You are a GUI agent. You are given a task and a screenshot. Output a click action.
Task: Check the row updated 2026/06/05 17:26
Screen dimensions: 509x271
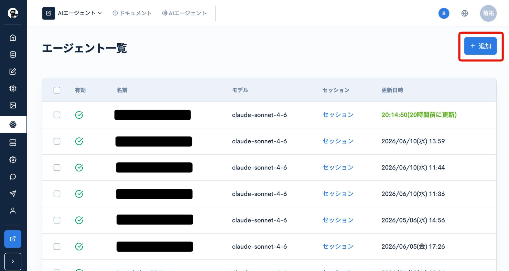coord(57,247)
